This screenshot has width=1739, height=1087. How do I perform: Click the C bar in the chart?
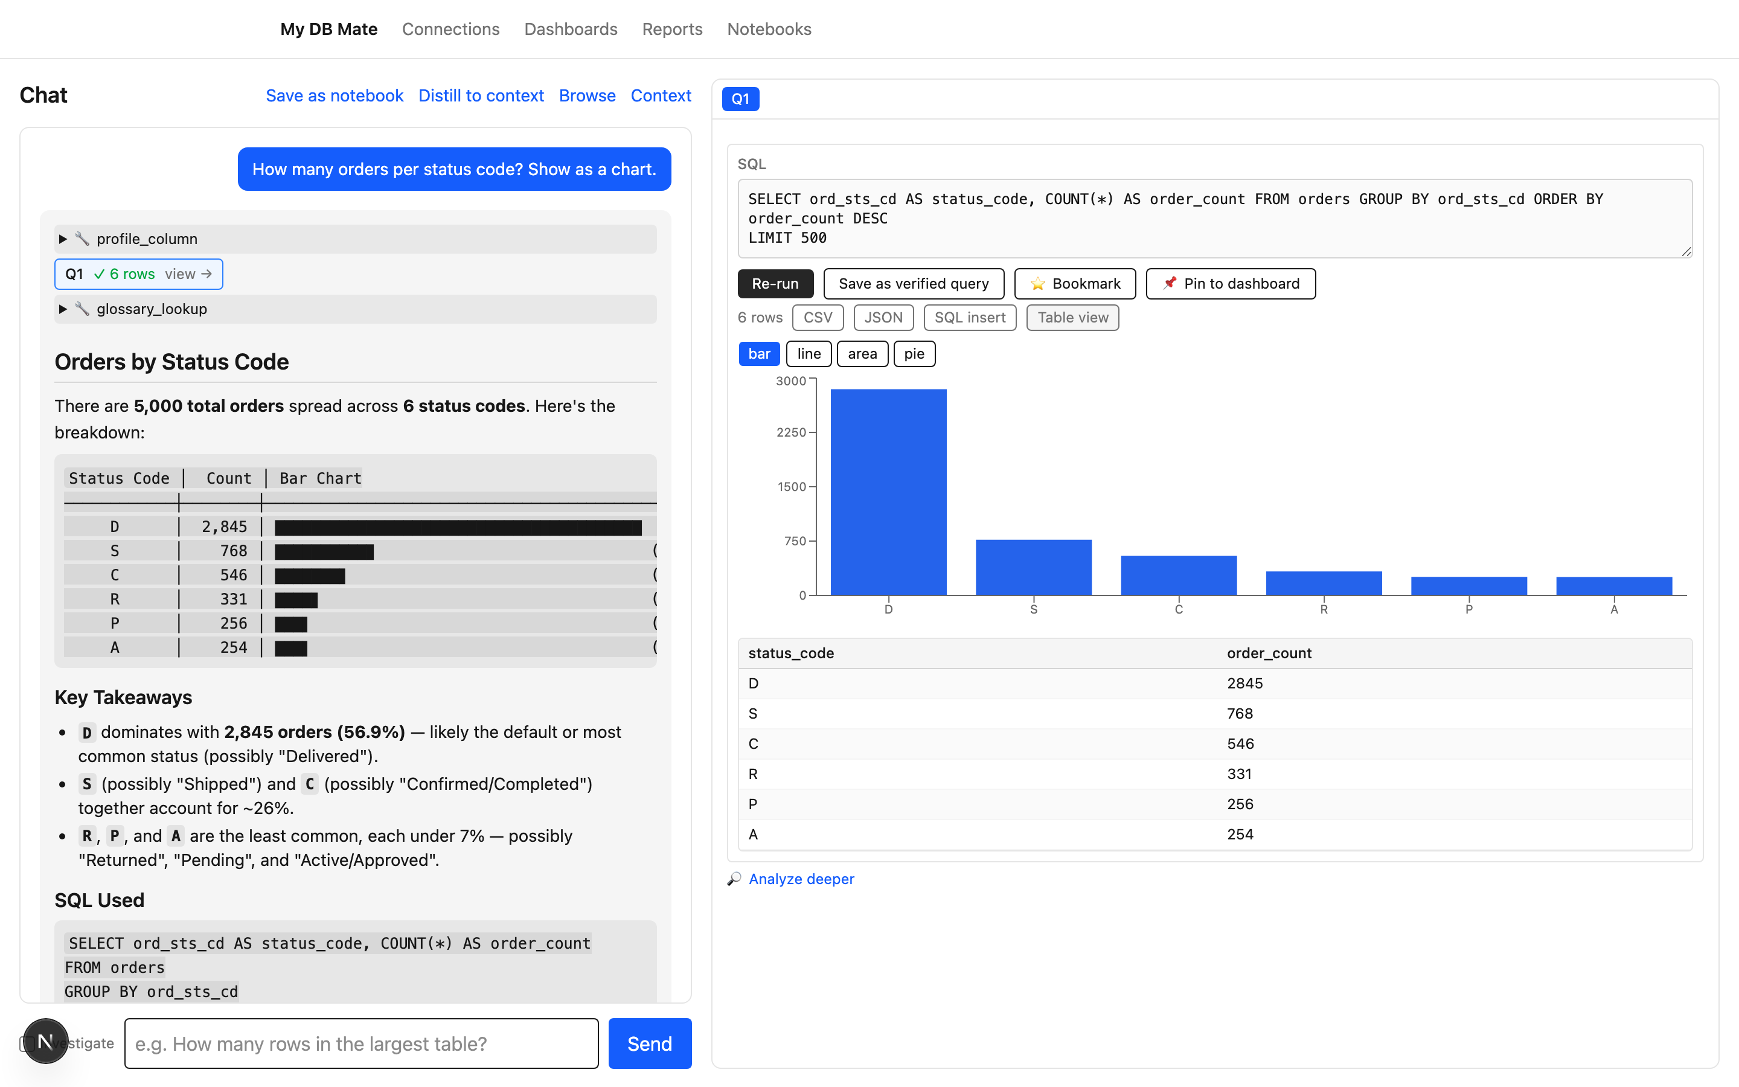pos(1179,575)
